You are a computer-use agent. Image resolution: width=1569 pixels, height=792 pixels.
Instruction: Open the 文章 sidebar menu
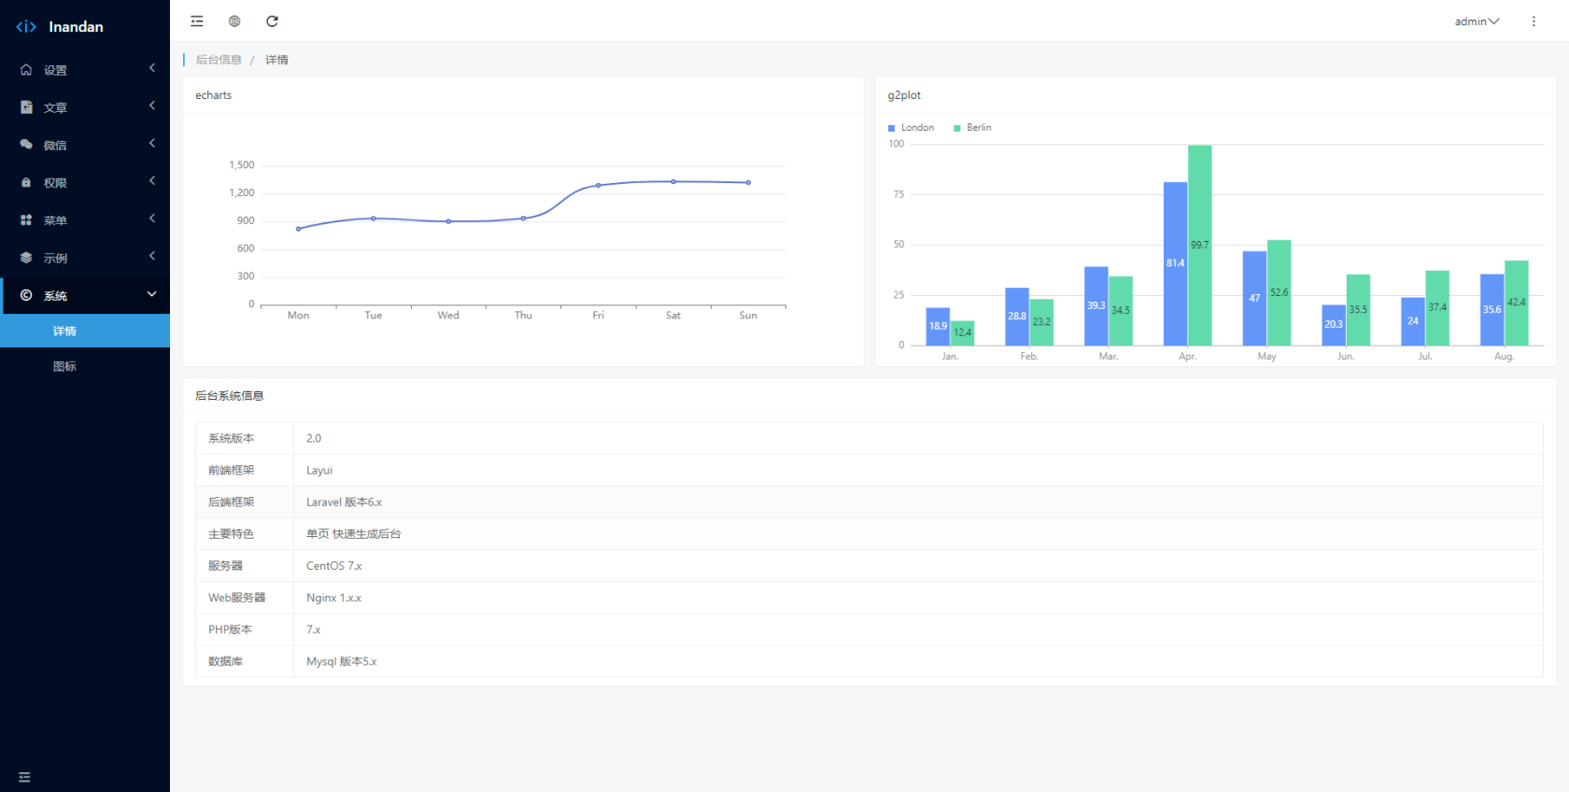tap(85, 107)
